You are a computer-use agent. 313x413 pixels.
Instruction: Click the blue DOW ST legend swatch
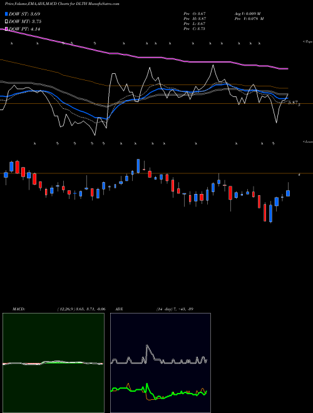point(6,14)
